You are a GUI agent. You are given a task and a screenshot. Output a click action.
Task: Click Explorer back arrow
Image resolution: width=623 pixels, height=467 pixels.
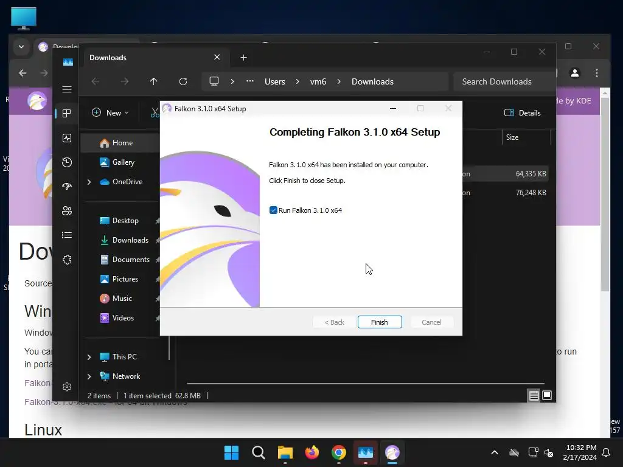96,81
